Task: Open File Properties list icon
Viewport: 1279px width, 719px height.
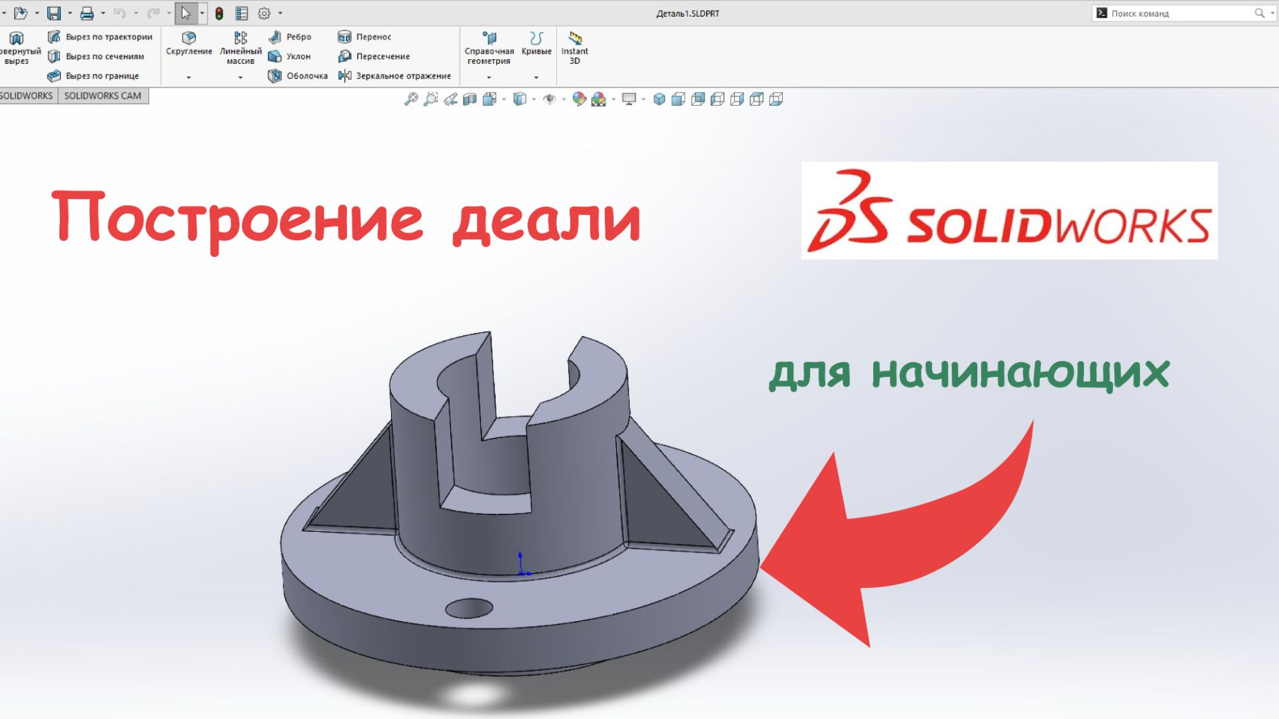Action: coord(242,13)
